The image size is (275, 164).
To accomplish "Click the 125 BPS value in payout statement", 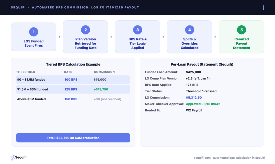I will pyautogui.click(x=192, y=85).
